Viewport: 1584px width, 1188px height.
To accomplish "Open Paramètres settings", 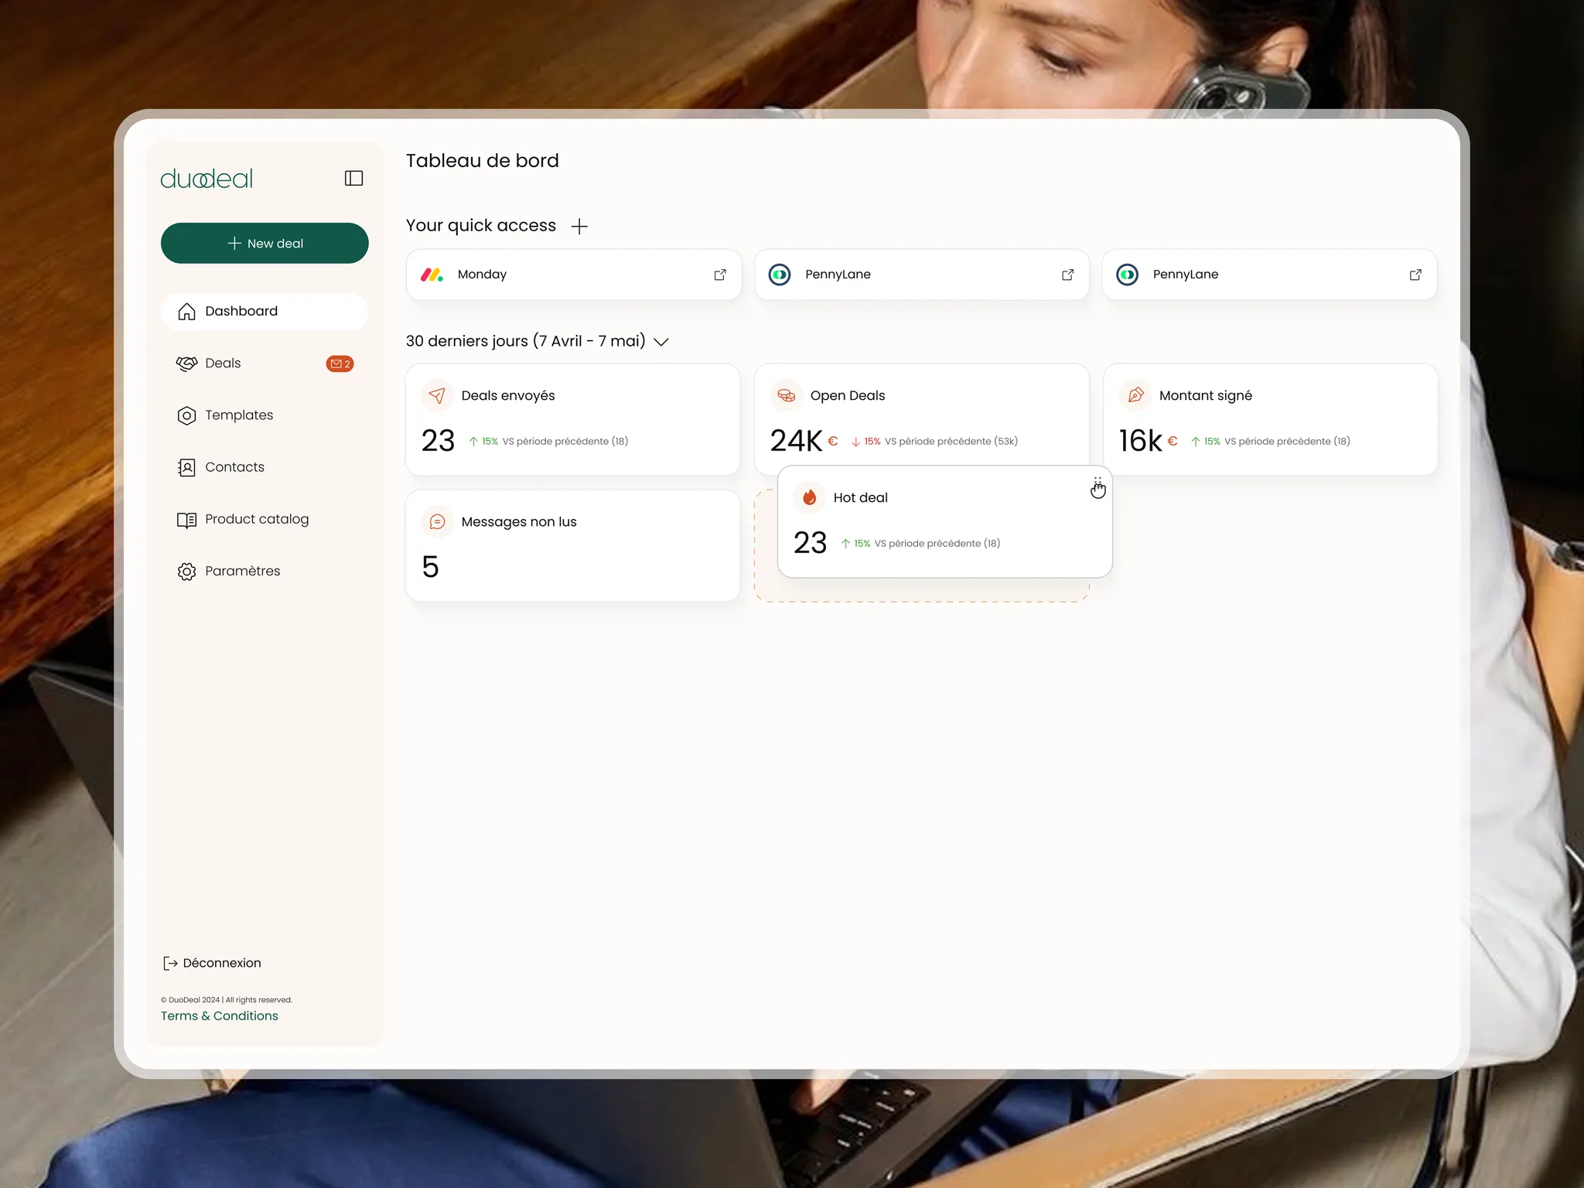I will 265,571.
